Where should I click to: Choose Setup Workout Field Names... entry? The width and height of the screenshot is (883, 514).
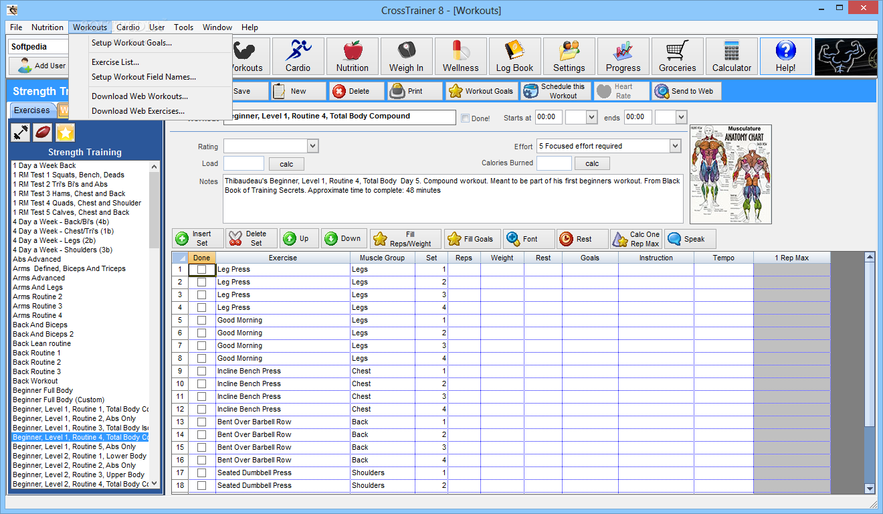pyautogui.click(x=144, y=77)
